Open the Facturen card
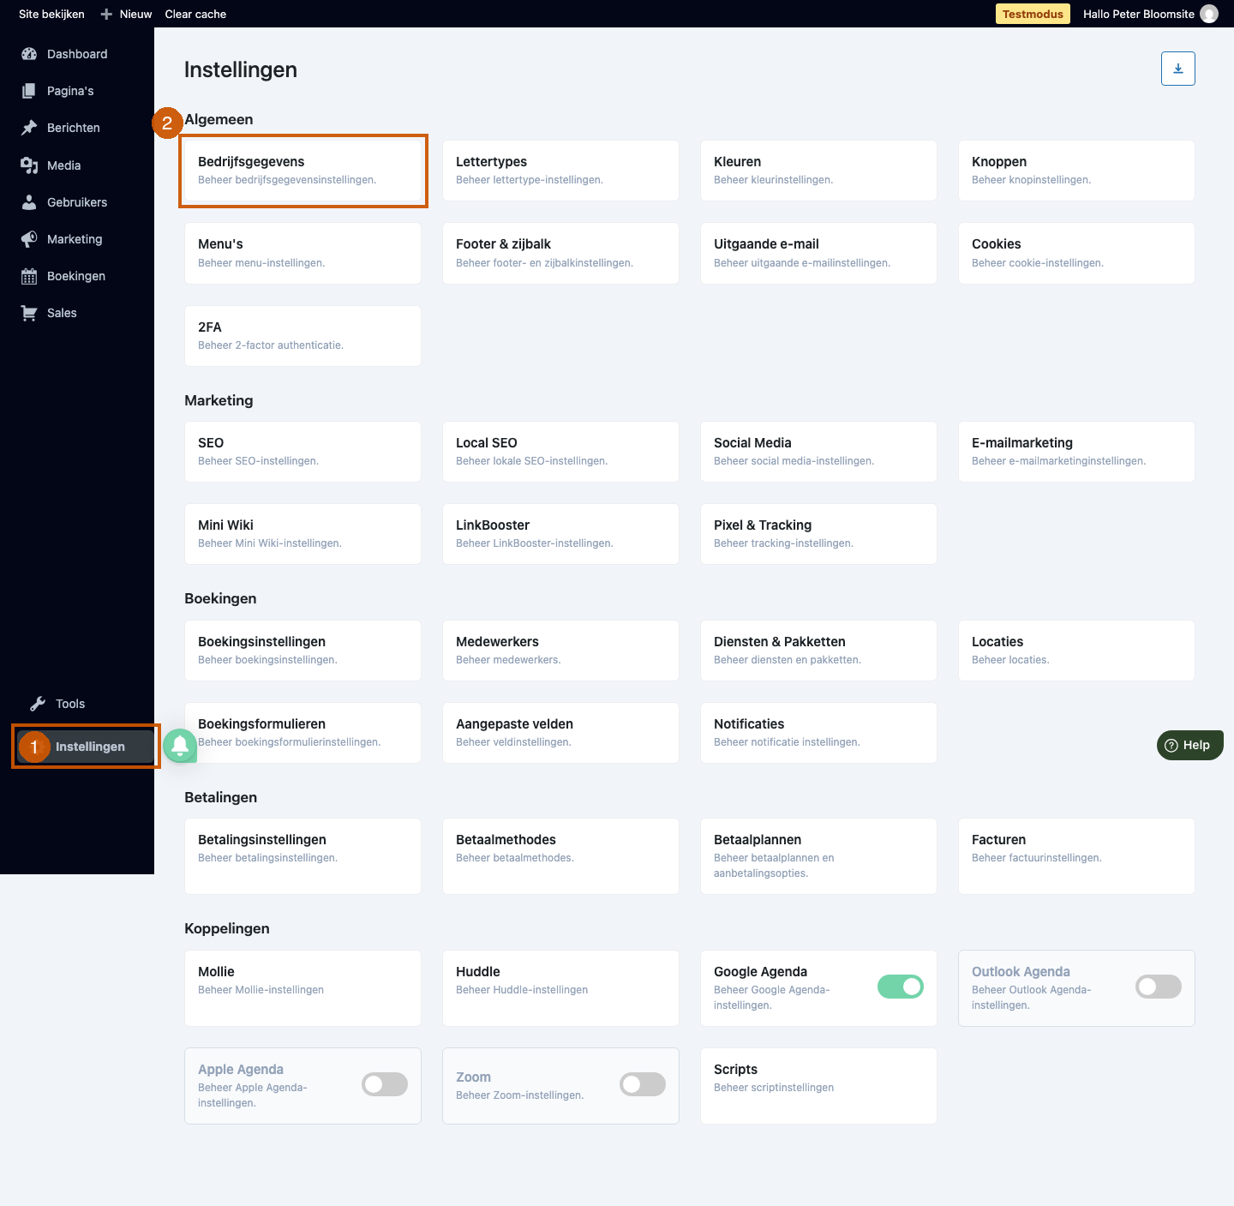1234x1206 pixels. point(1076,856)
